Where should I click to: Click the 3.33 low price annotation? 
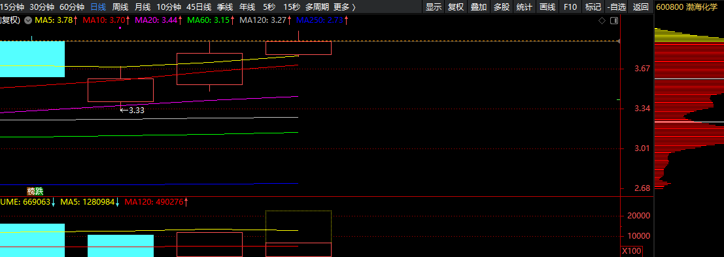pyautogui.click(x=133, y=111)
